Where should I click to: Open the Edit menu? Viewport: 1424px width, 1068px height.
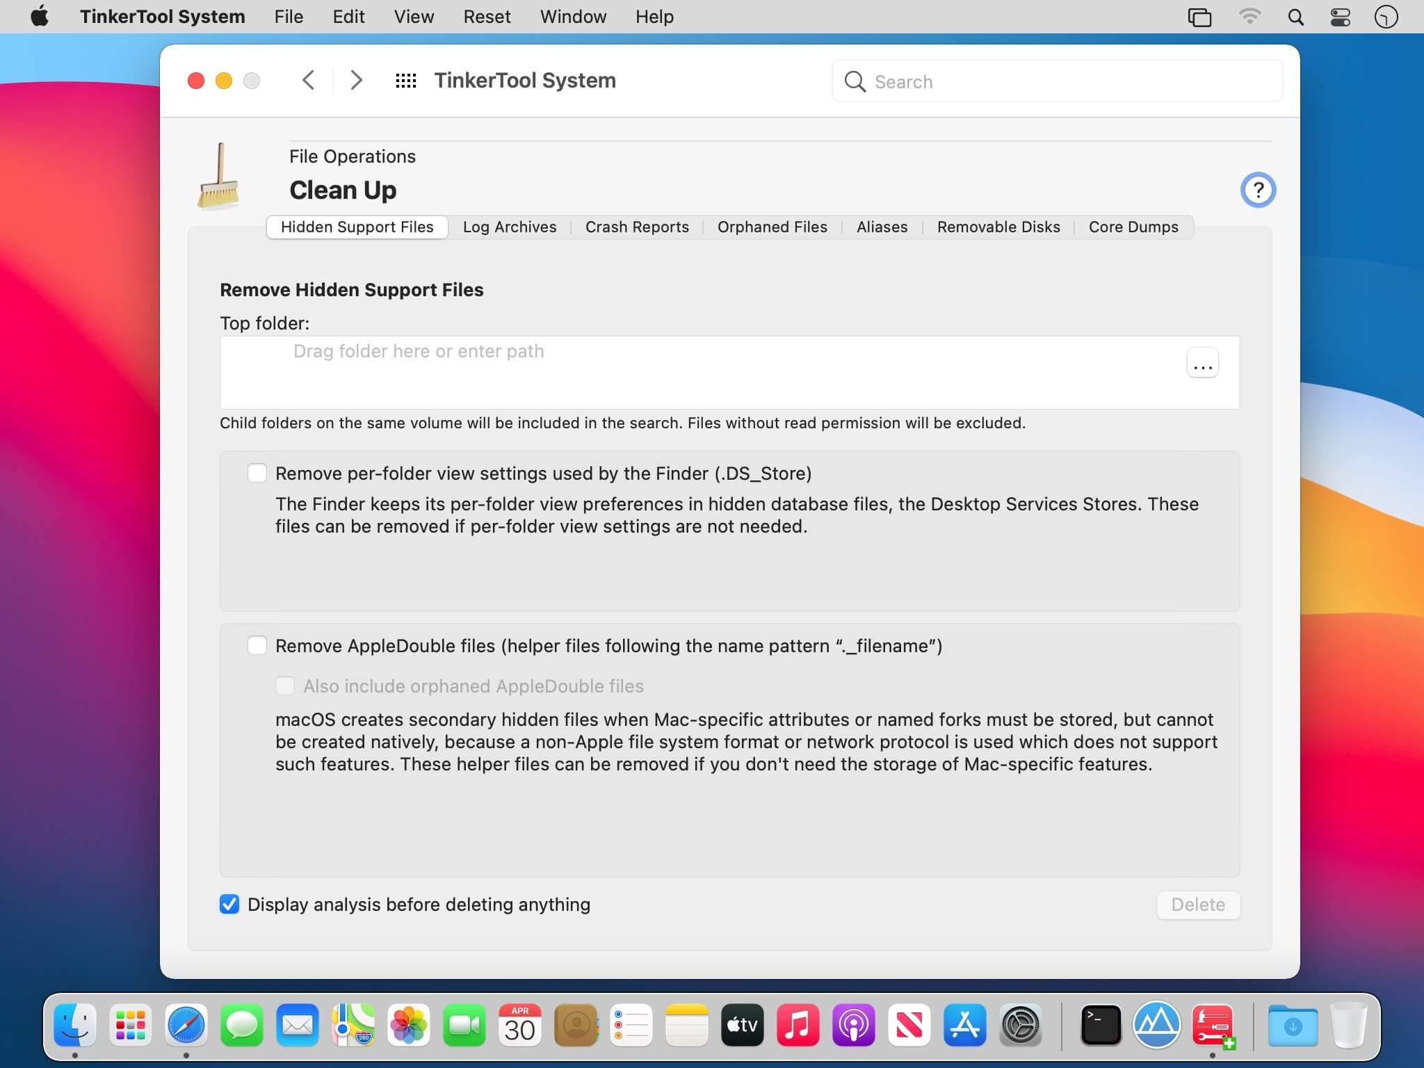coord(348,17)
